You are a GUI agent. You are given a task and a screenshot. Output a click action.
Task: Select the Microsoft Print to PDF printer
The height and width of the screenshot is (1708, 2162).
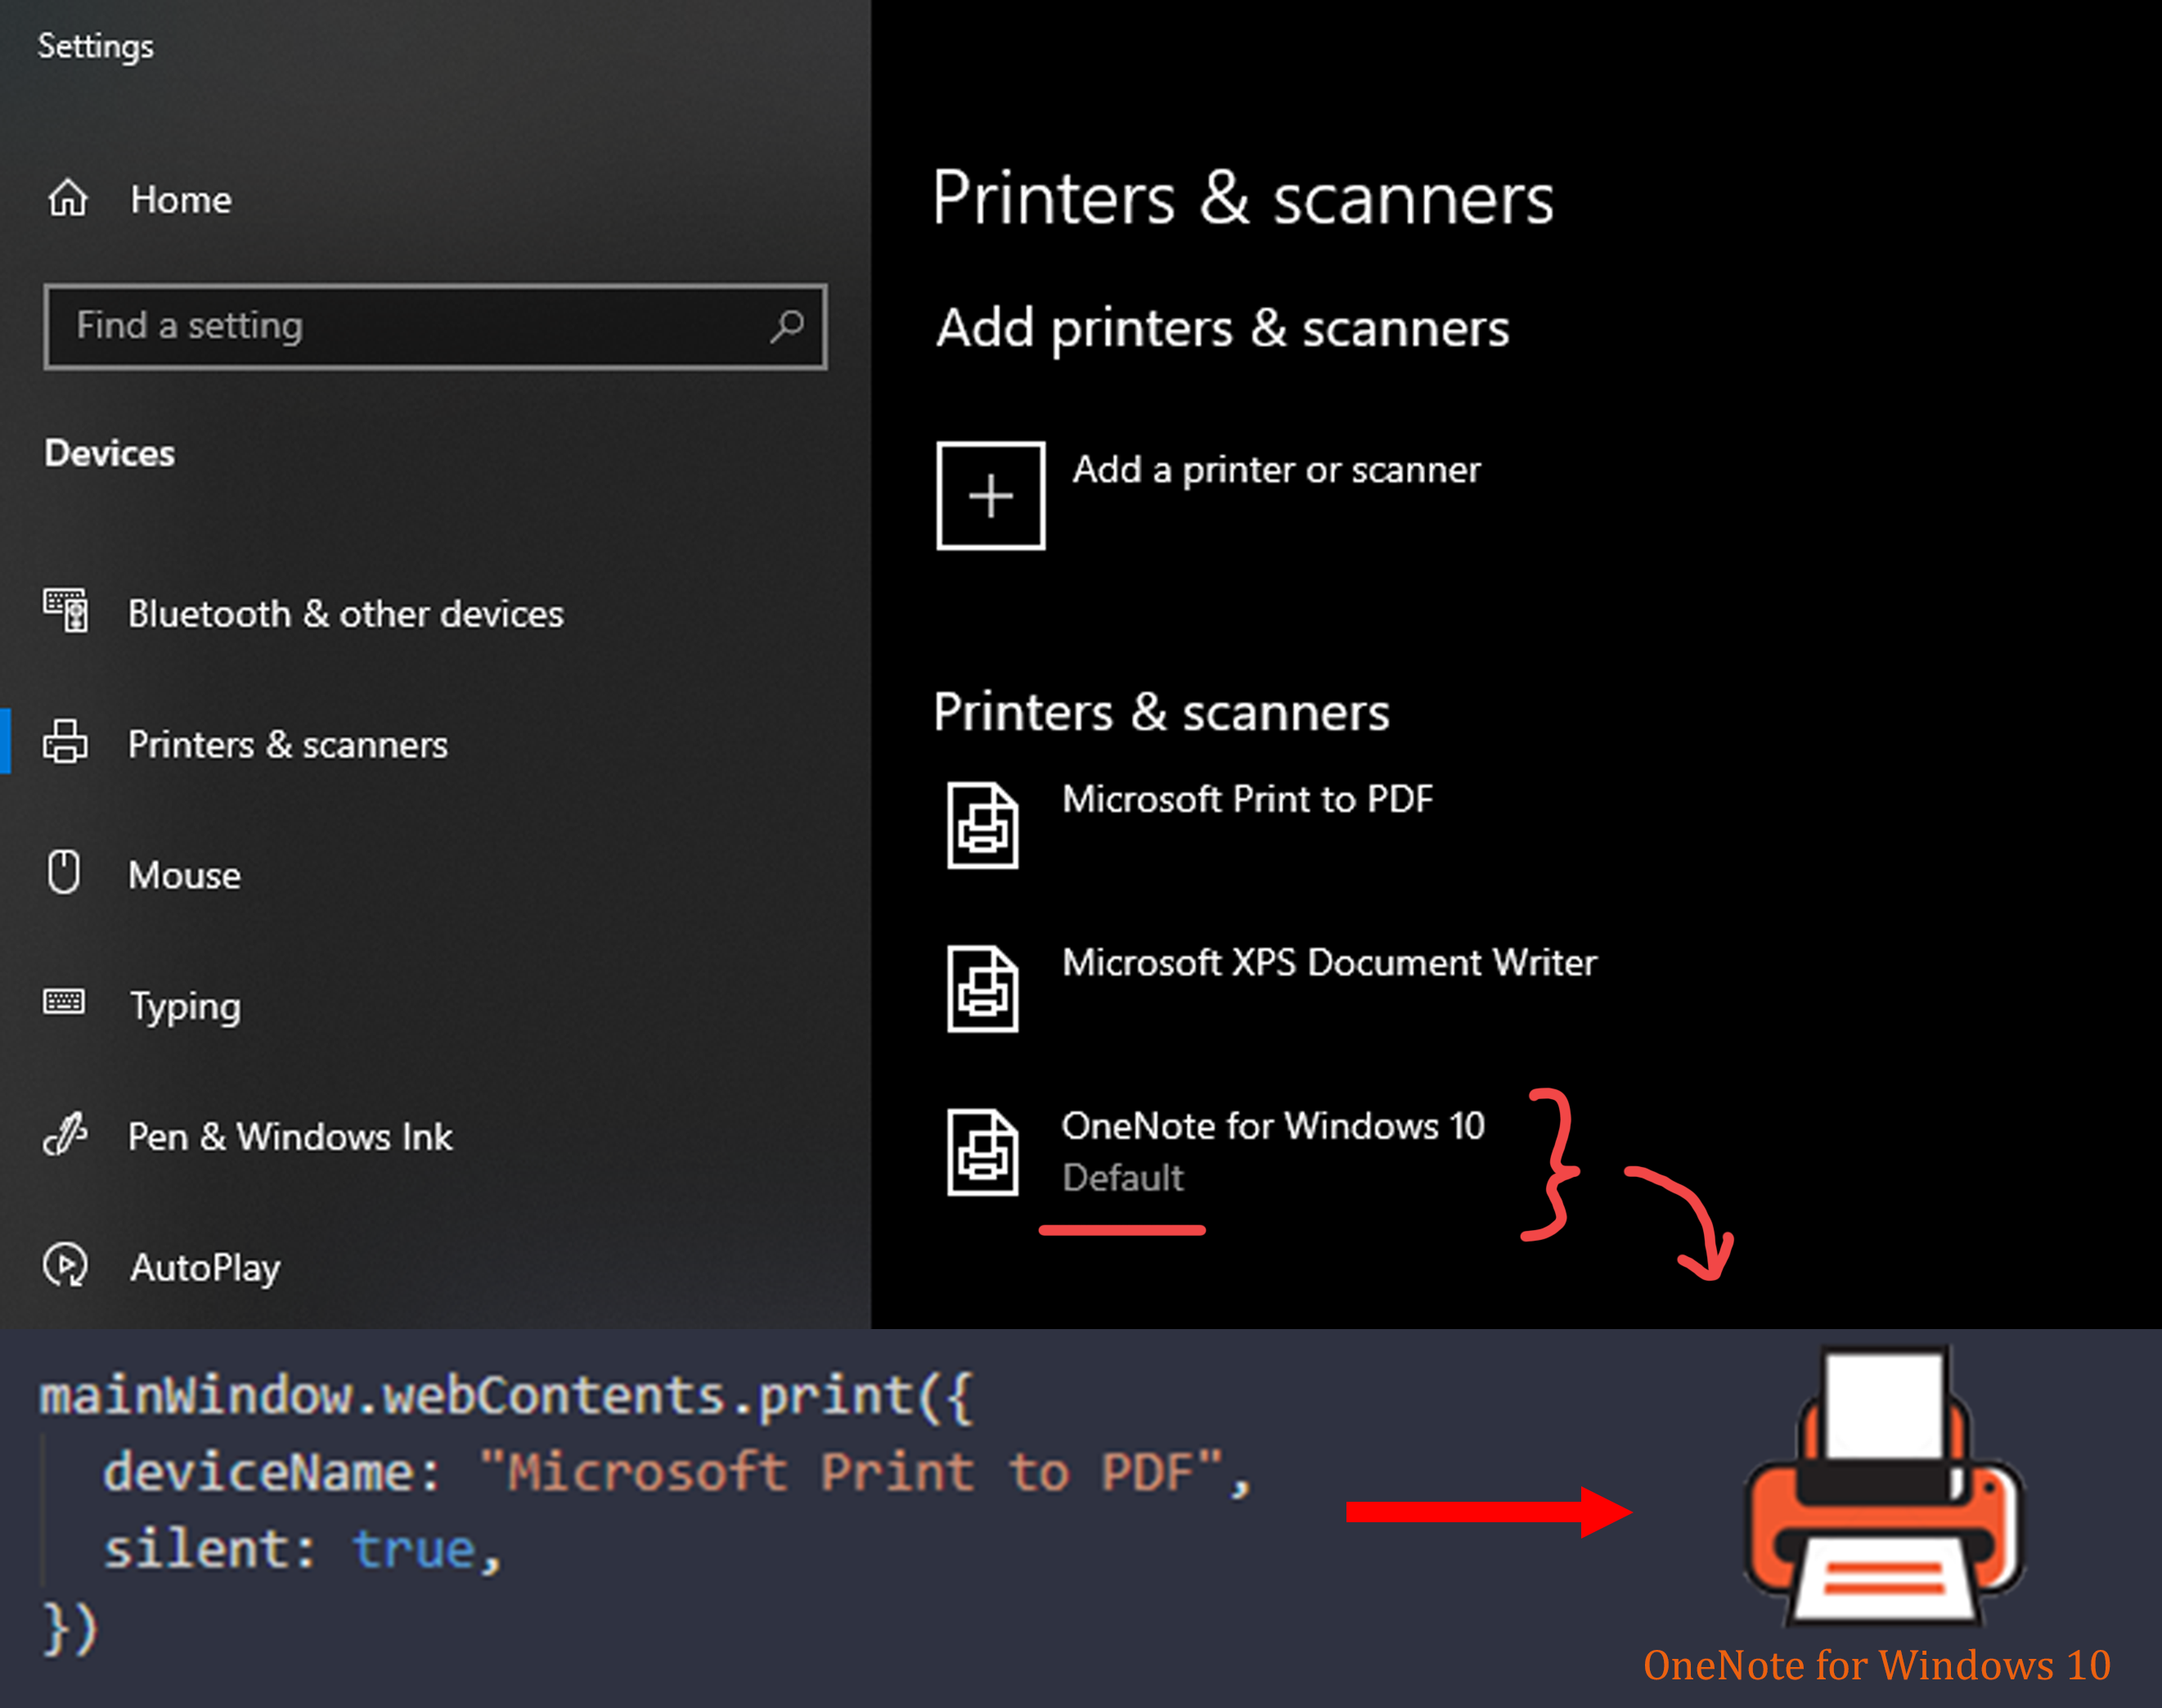point(1247,799)
